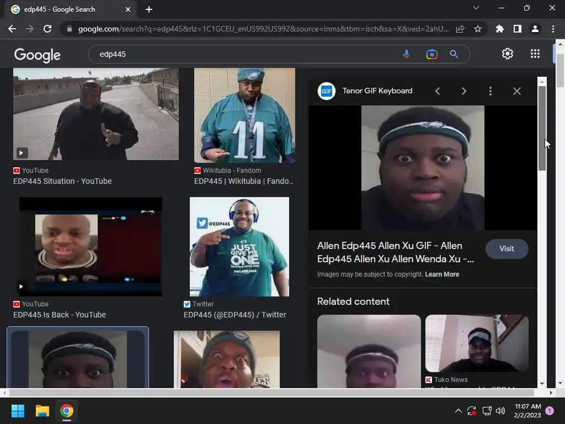Screen dimensions: 565x424
Task: Open the Google apps grid
Action: pos(535,54)
